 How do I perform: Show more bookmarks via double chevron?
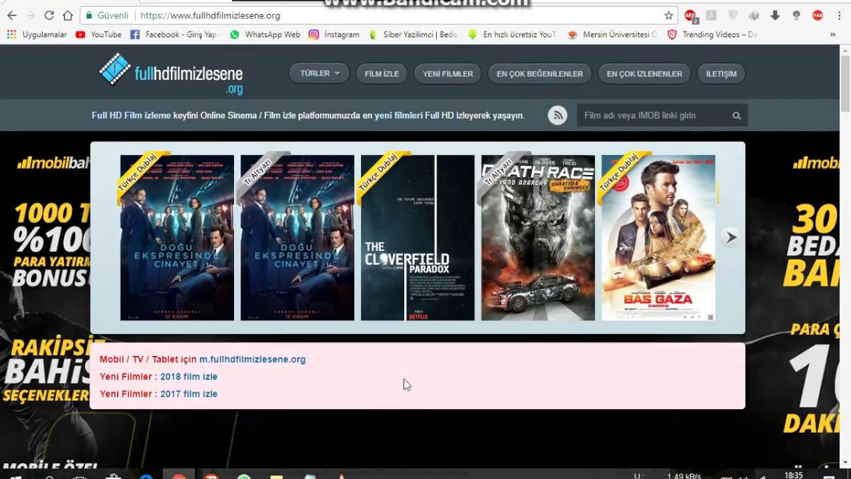point(832,35)
